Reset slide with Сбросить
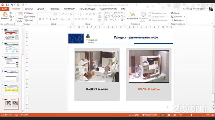The image size is (215, 120). coord(30,17)
